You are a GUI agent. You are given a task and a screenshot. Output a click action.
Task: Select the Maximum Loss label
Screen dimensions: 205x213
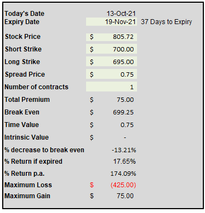[x=29, y=185]
